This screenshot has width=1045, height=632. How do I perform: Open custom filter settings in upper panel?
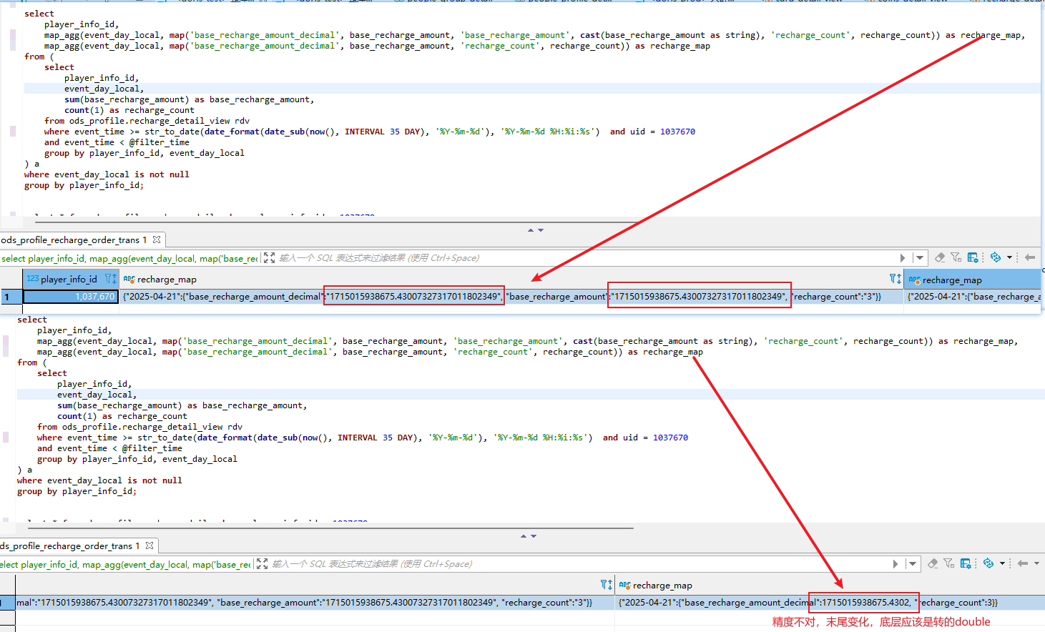[956, 257]
